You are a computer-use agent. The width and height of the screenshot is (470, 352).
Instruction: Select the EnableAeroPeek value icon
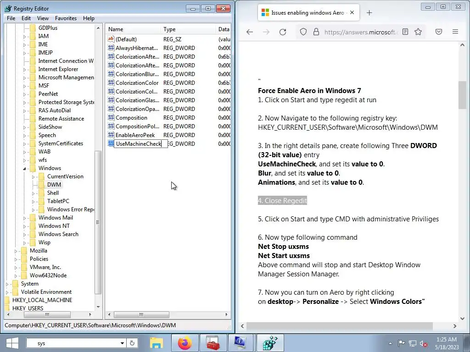point(111,134)
